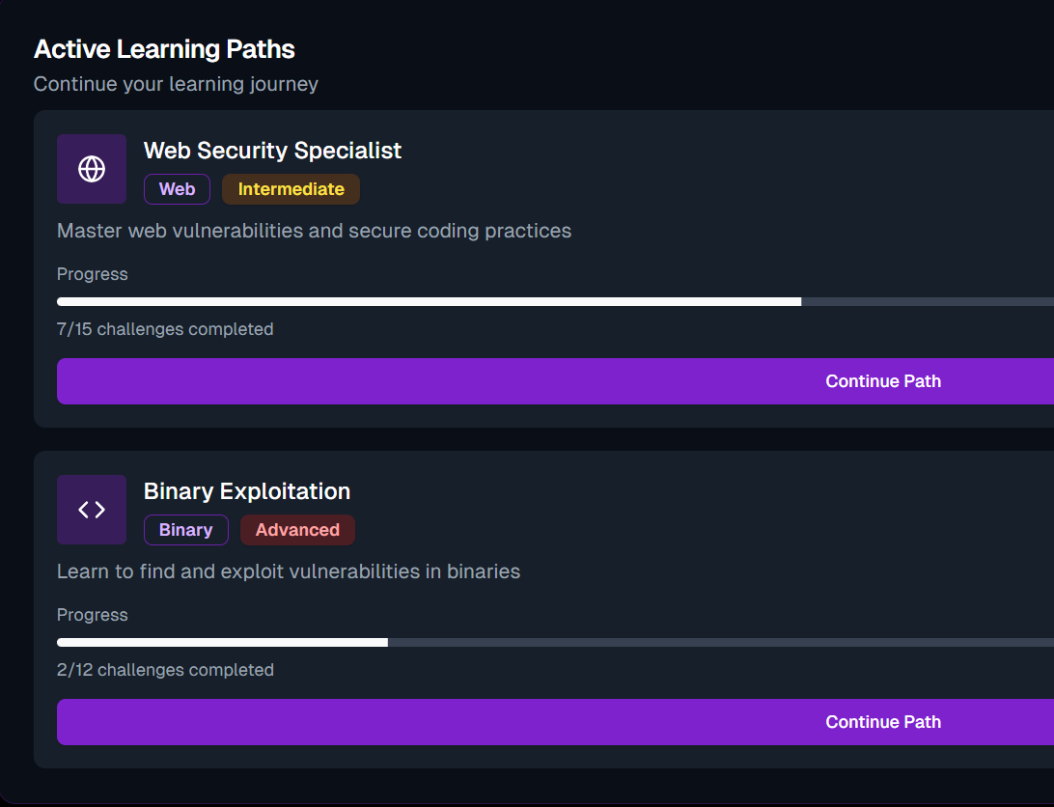Click the Active Learning Paths heading
Viewport: 1054px width, 807px height.
pos(164,49)
